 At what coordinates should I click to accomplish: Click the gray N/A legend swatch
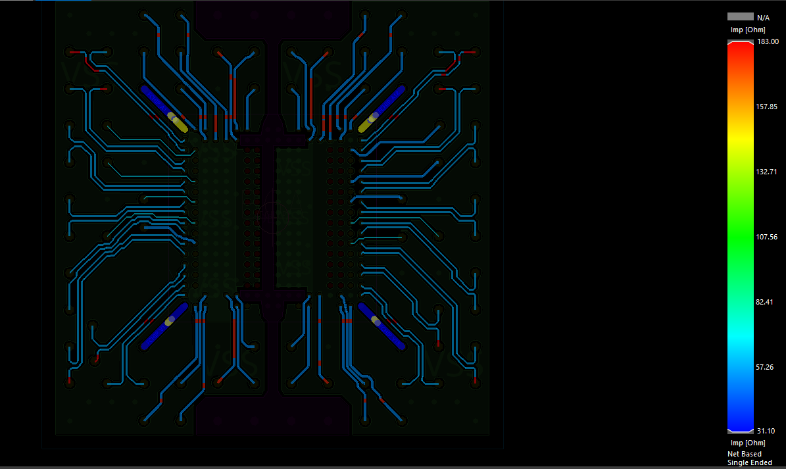740,16
